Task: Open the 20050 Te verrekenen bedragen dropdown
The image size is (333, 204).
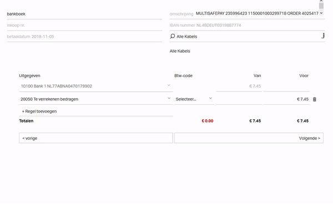Action: click(169, 98)
